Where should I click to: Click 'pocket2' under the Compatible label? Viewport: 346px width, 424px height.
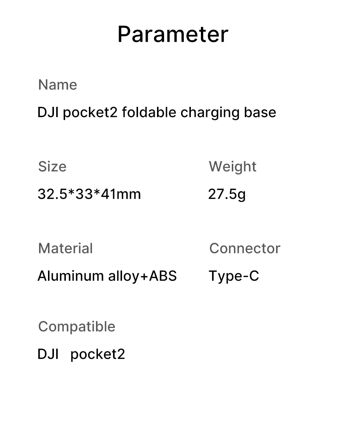tap(97, 355)
